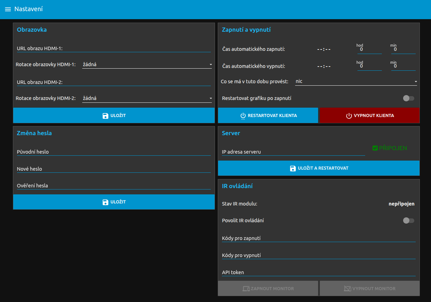Click the save icon in Změna hesla panel
The image size is (431, 302).
point(106,202)
